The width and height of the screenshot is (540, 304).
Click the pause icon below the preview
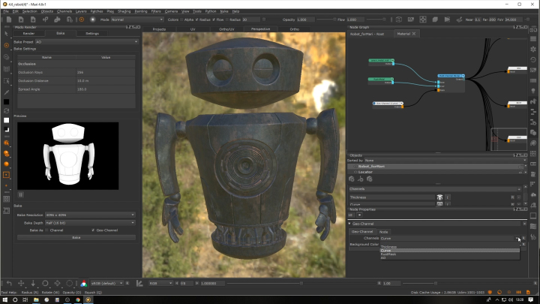click(21, 194)
